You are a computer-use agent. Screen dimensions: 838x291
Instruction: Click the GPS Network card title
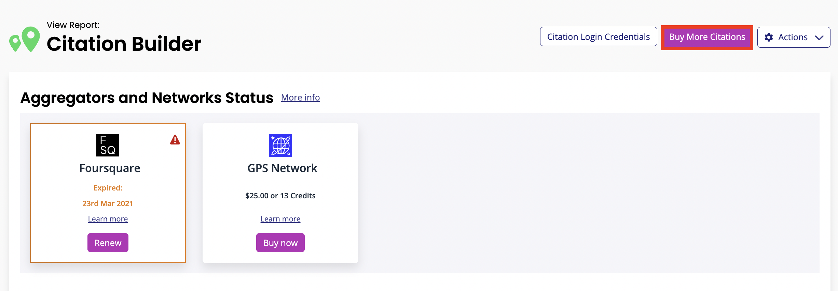[x=282, y=168]
